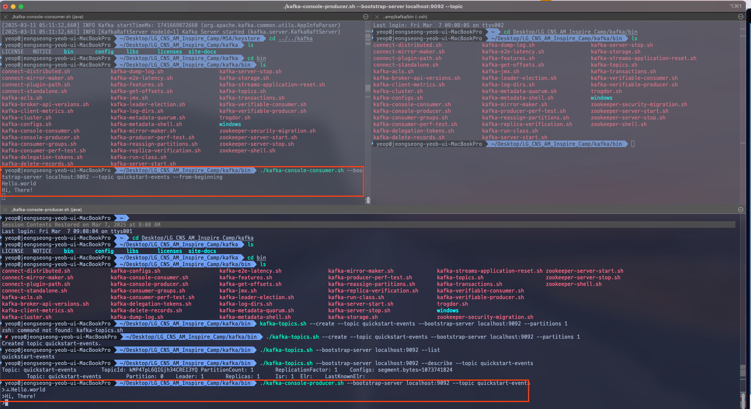Viewport: 751px width, 409px height.
Task: Click 'zookeeper-server-start.sh' in the producer pane listing
Action: (x=584, y=271)
